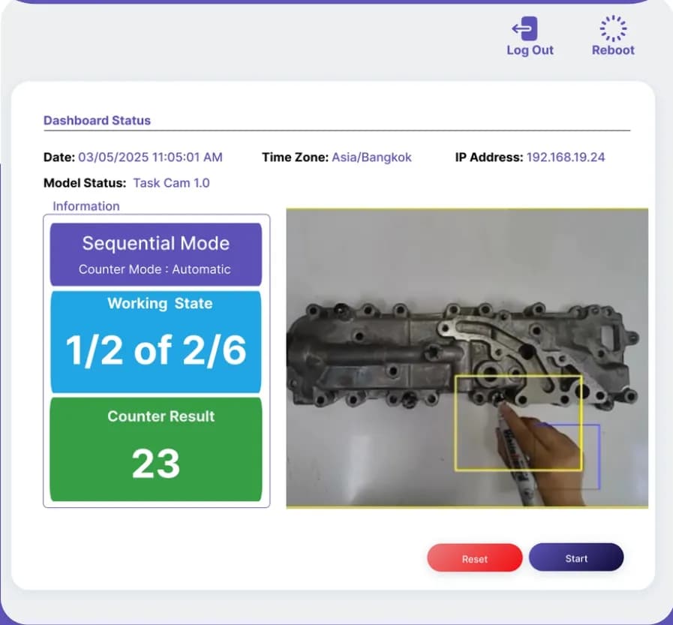Click the Counter Mode : Automatic text
The image size is (673, 625).
point(155,269)
